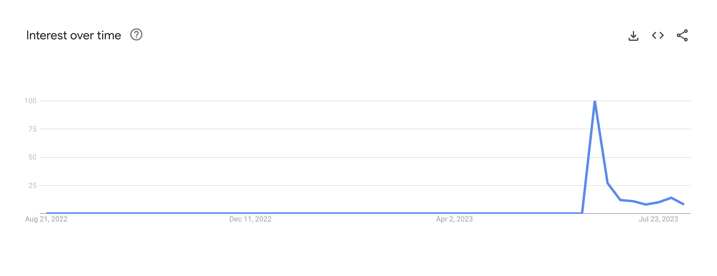717x276 pixels.
Task: Click the line's sharp bend just after the peak
Action: tap(608, 183)
